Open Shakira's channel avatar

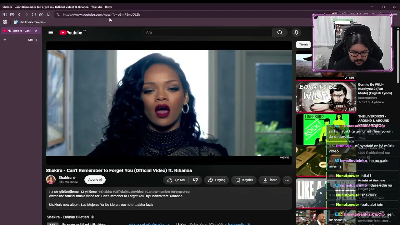point(51,179)
